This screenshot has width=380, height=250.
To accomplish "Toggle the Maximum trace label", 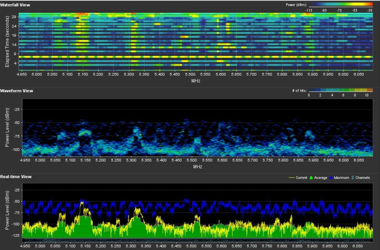I will tap(341, 178).
